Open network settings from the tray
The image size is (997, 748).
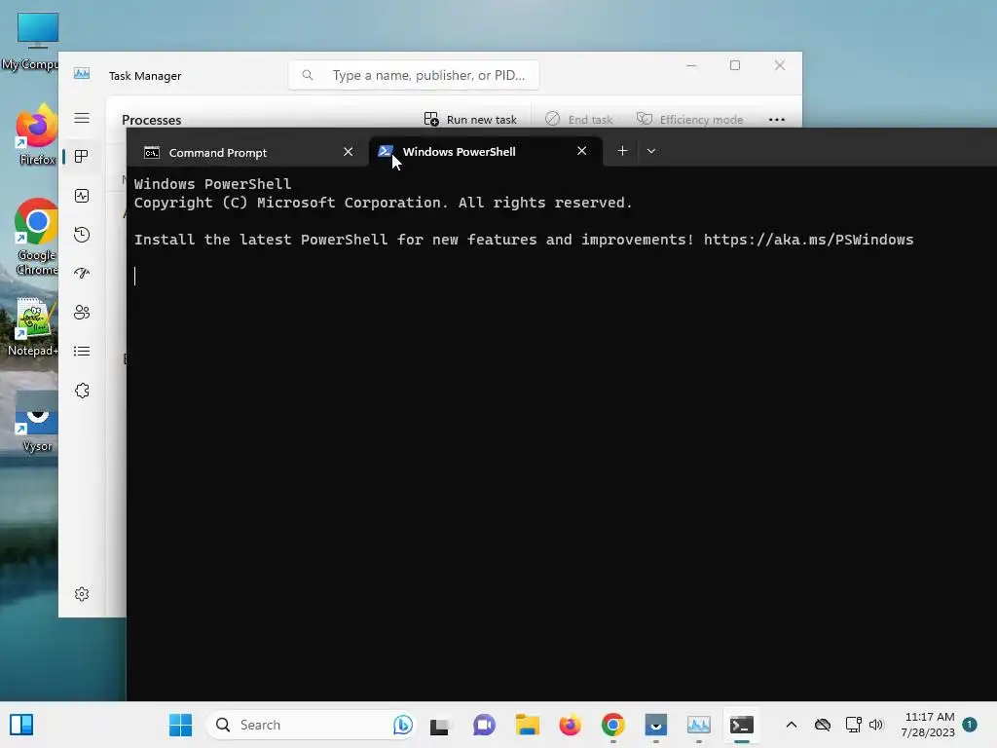click(853, 725)
